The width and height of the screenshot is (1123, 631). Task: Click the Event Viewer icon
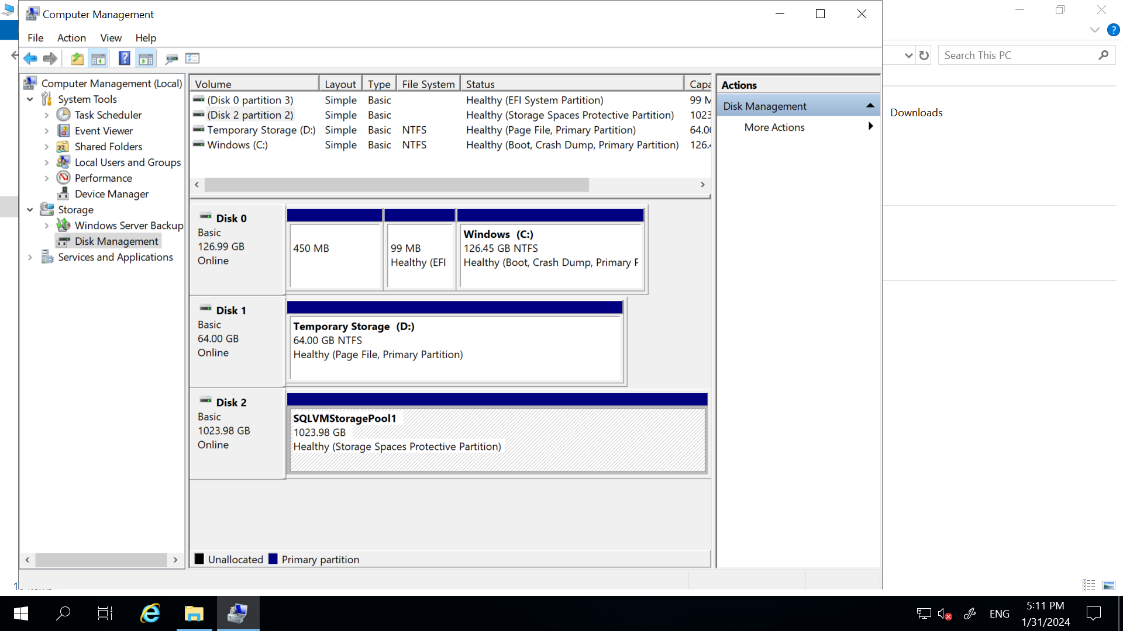pyautogui.click(x=63, y=130)
